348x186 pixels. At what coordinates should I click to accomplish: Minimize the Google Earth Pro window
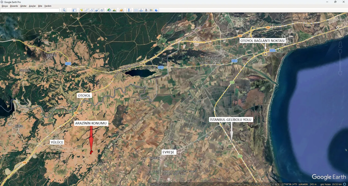click(x=327, y=2)
